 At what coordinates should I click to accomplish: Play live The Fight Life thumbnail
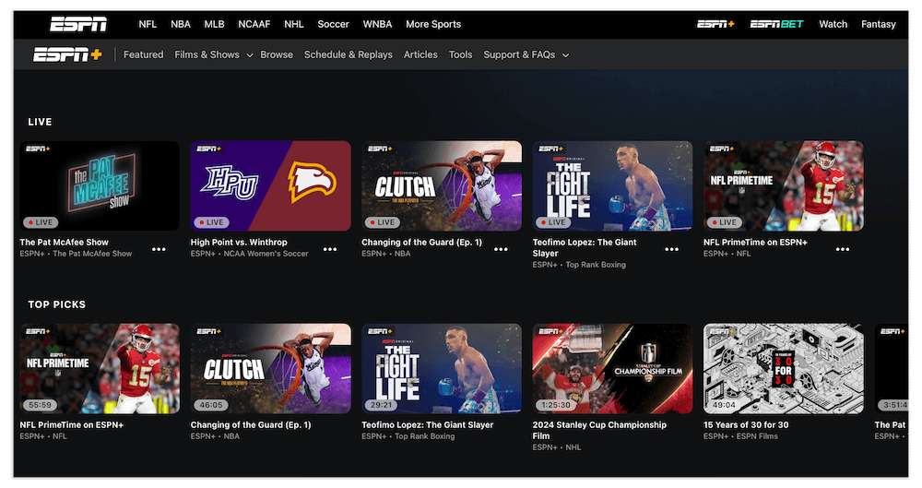click(613, 185)
